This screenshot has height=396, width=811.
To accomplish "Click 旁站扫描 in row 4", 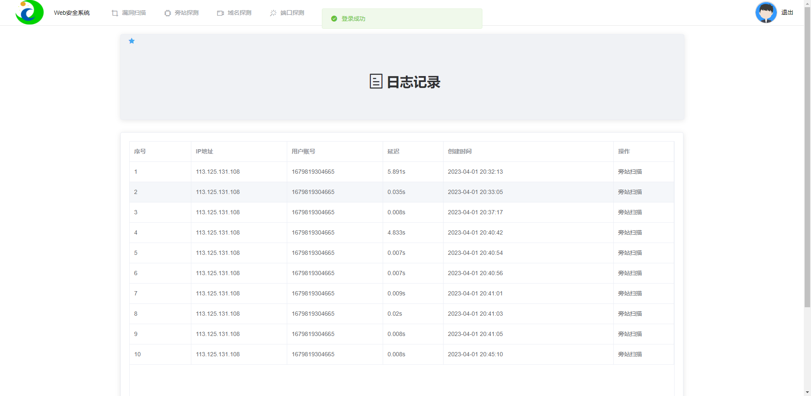I will (x=630, y=232).
